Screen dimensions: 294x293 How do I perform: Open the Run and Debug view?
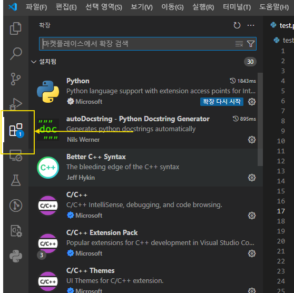click(16, 104)
